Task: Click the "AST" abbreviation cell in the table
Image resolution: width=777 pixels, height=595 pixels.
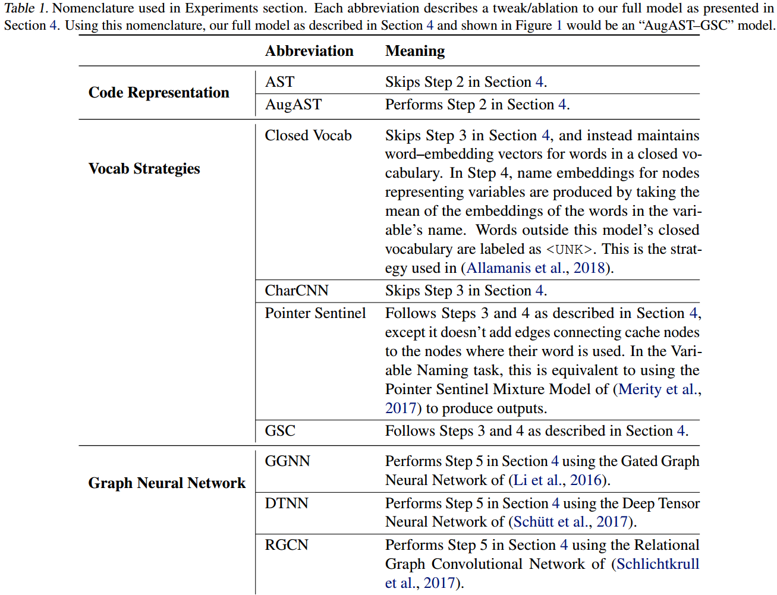Action: tap(279, 81)
